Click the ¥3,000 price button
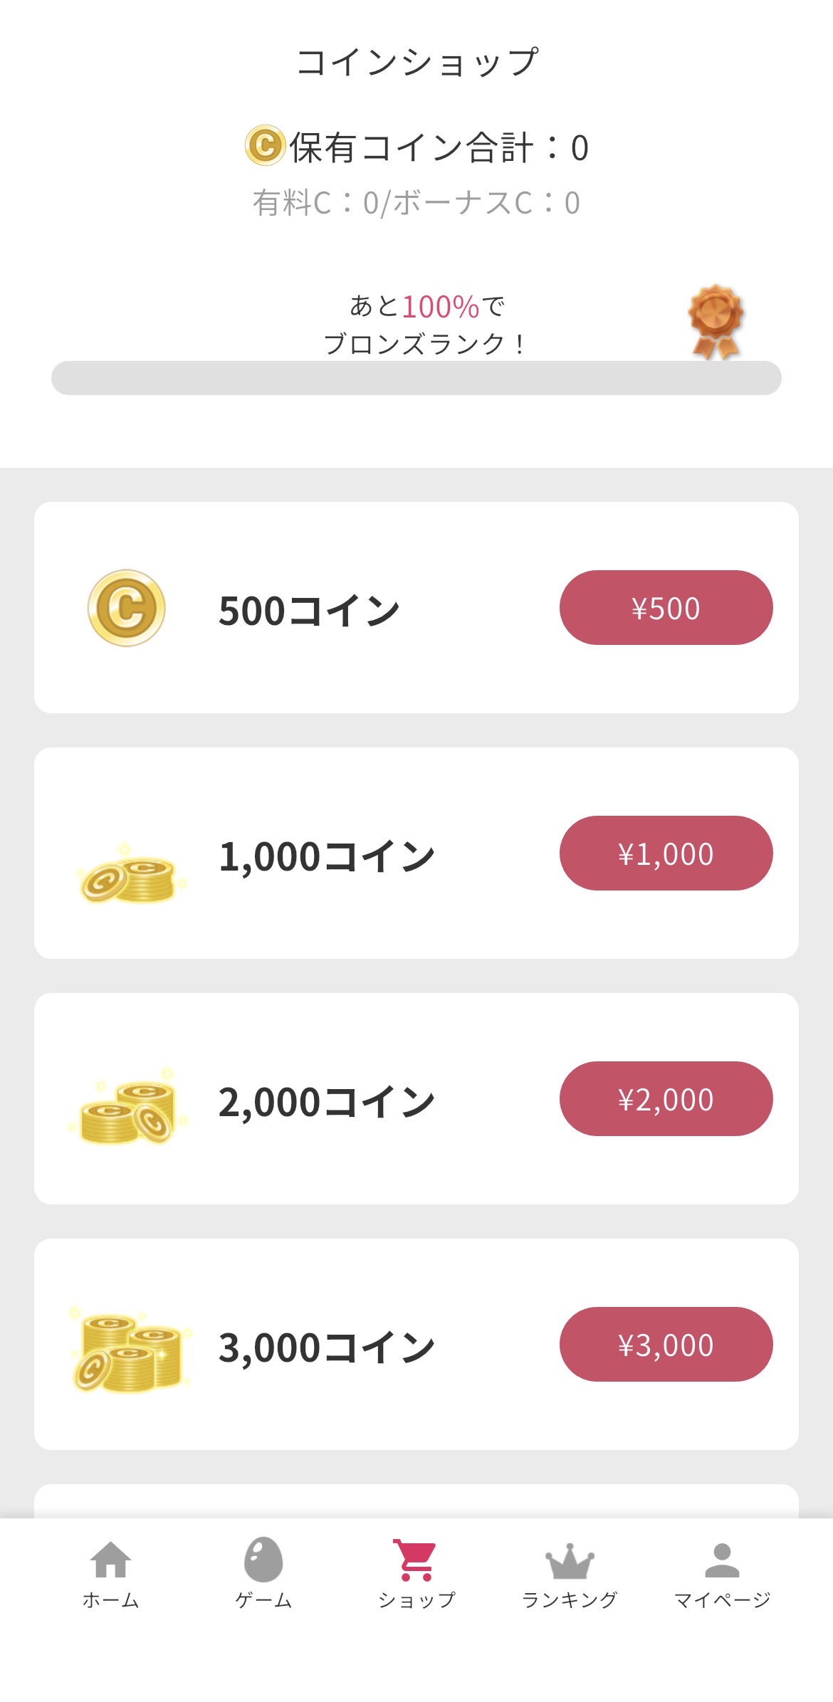Image resolution: width=833 pixels, height=1702 pixels. (666, 1345)
